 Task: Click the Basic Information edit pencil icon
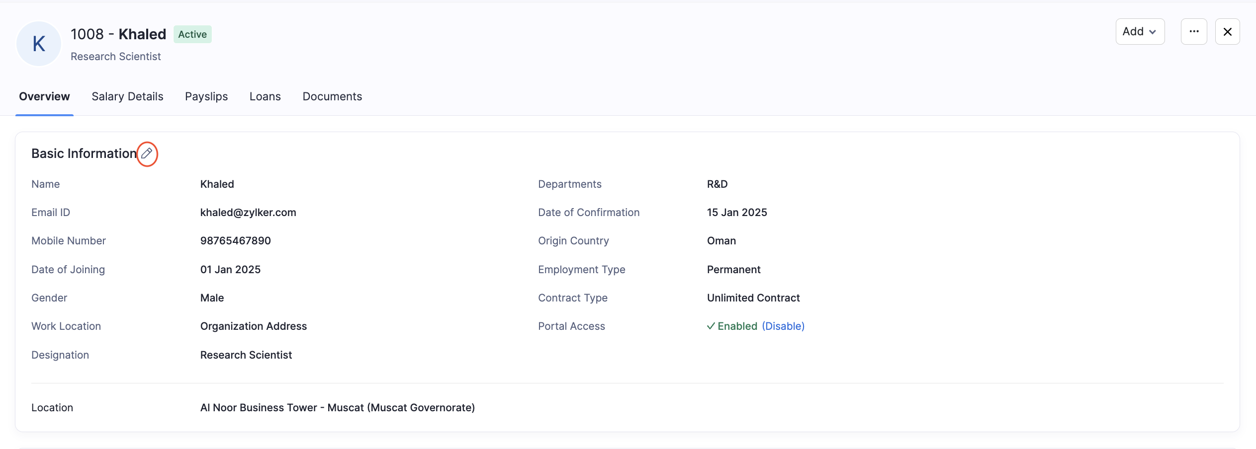coord(147,153)
